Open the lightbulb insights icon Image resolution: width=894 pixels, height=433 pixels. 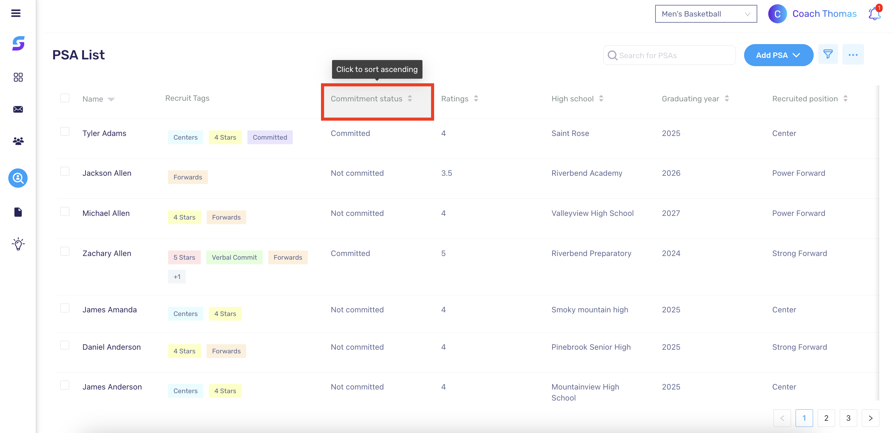[18, 244]
